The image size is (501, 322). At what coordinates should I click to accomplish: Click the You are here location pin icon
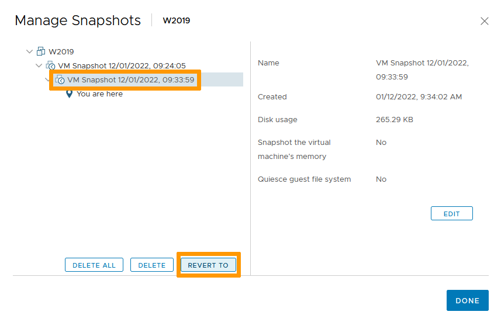click(x=69, y=94)
